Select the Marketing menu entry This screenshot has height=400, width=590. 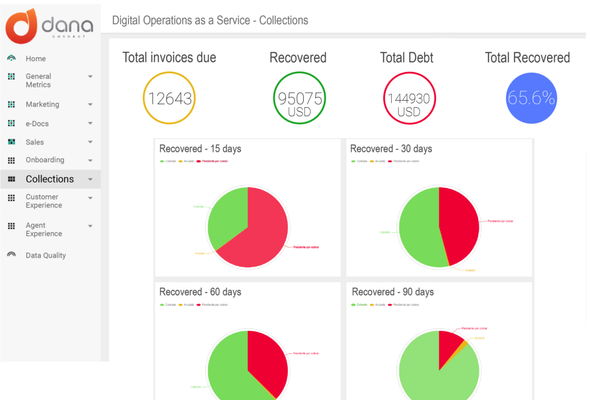43,104
